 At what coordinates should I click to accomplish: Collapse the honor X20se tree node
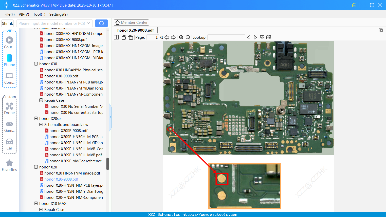pyautogui.click(x=36, y=119)
